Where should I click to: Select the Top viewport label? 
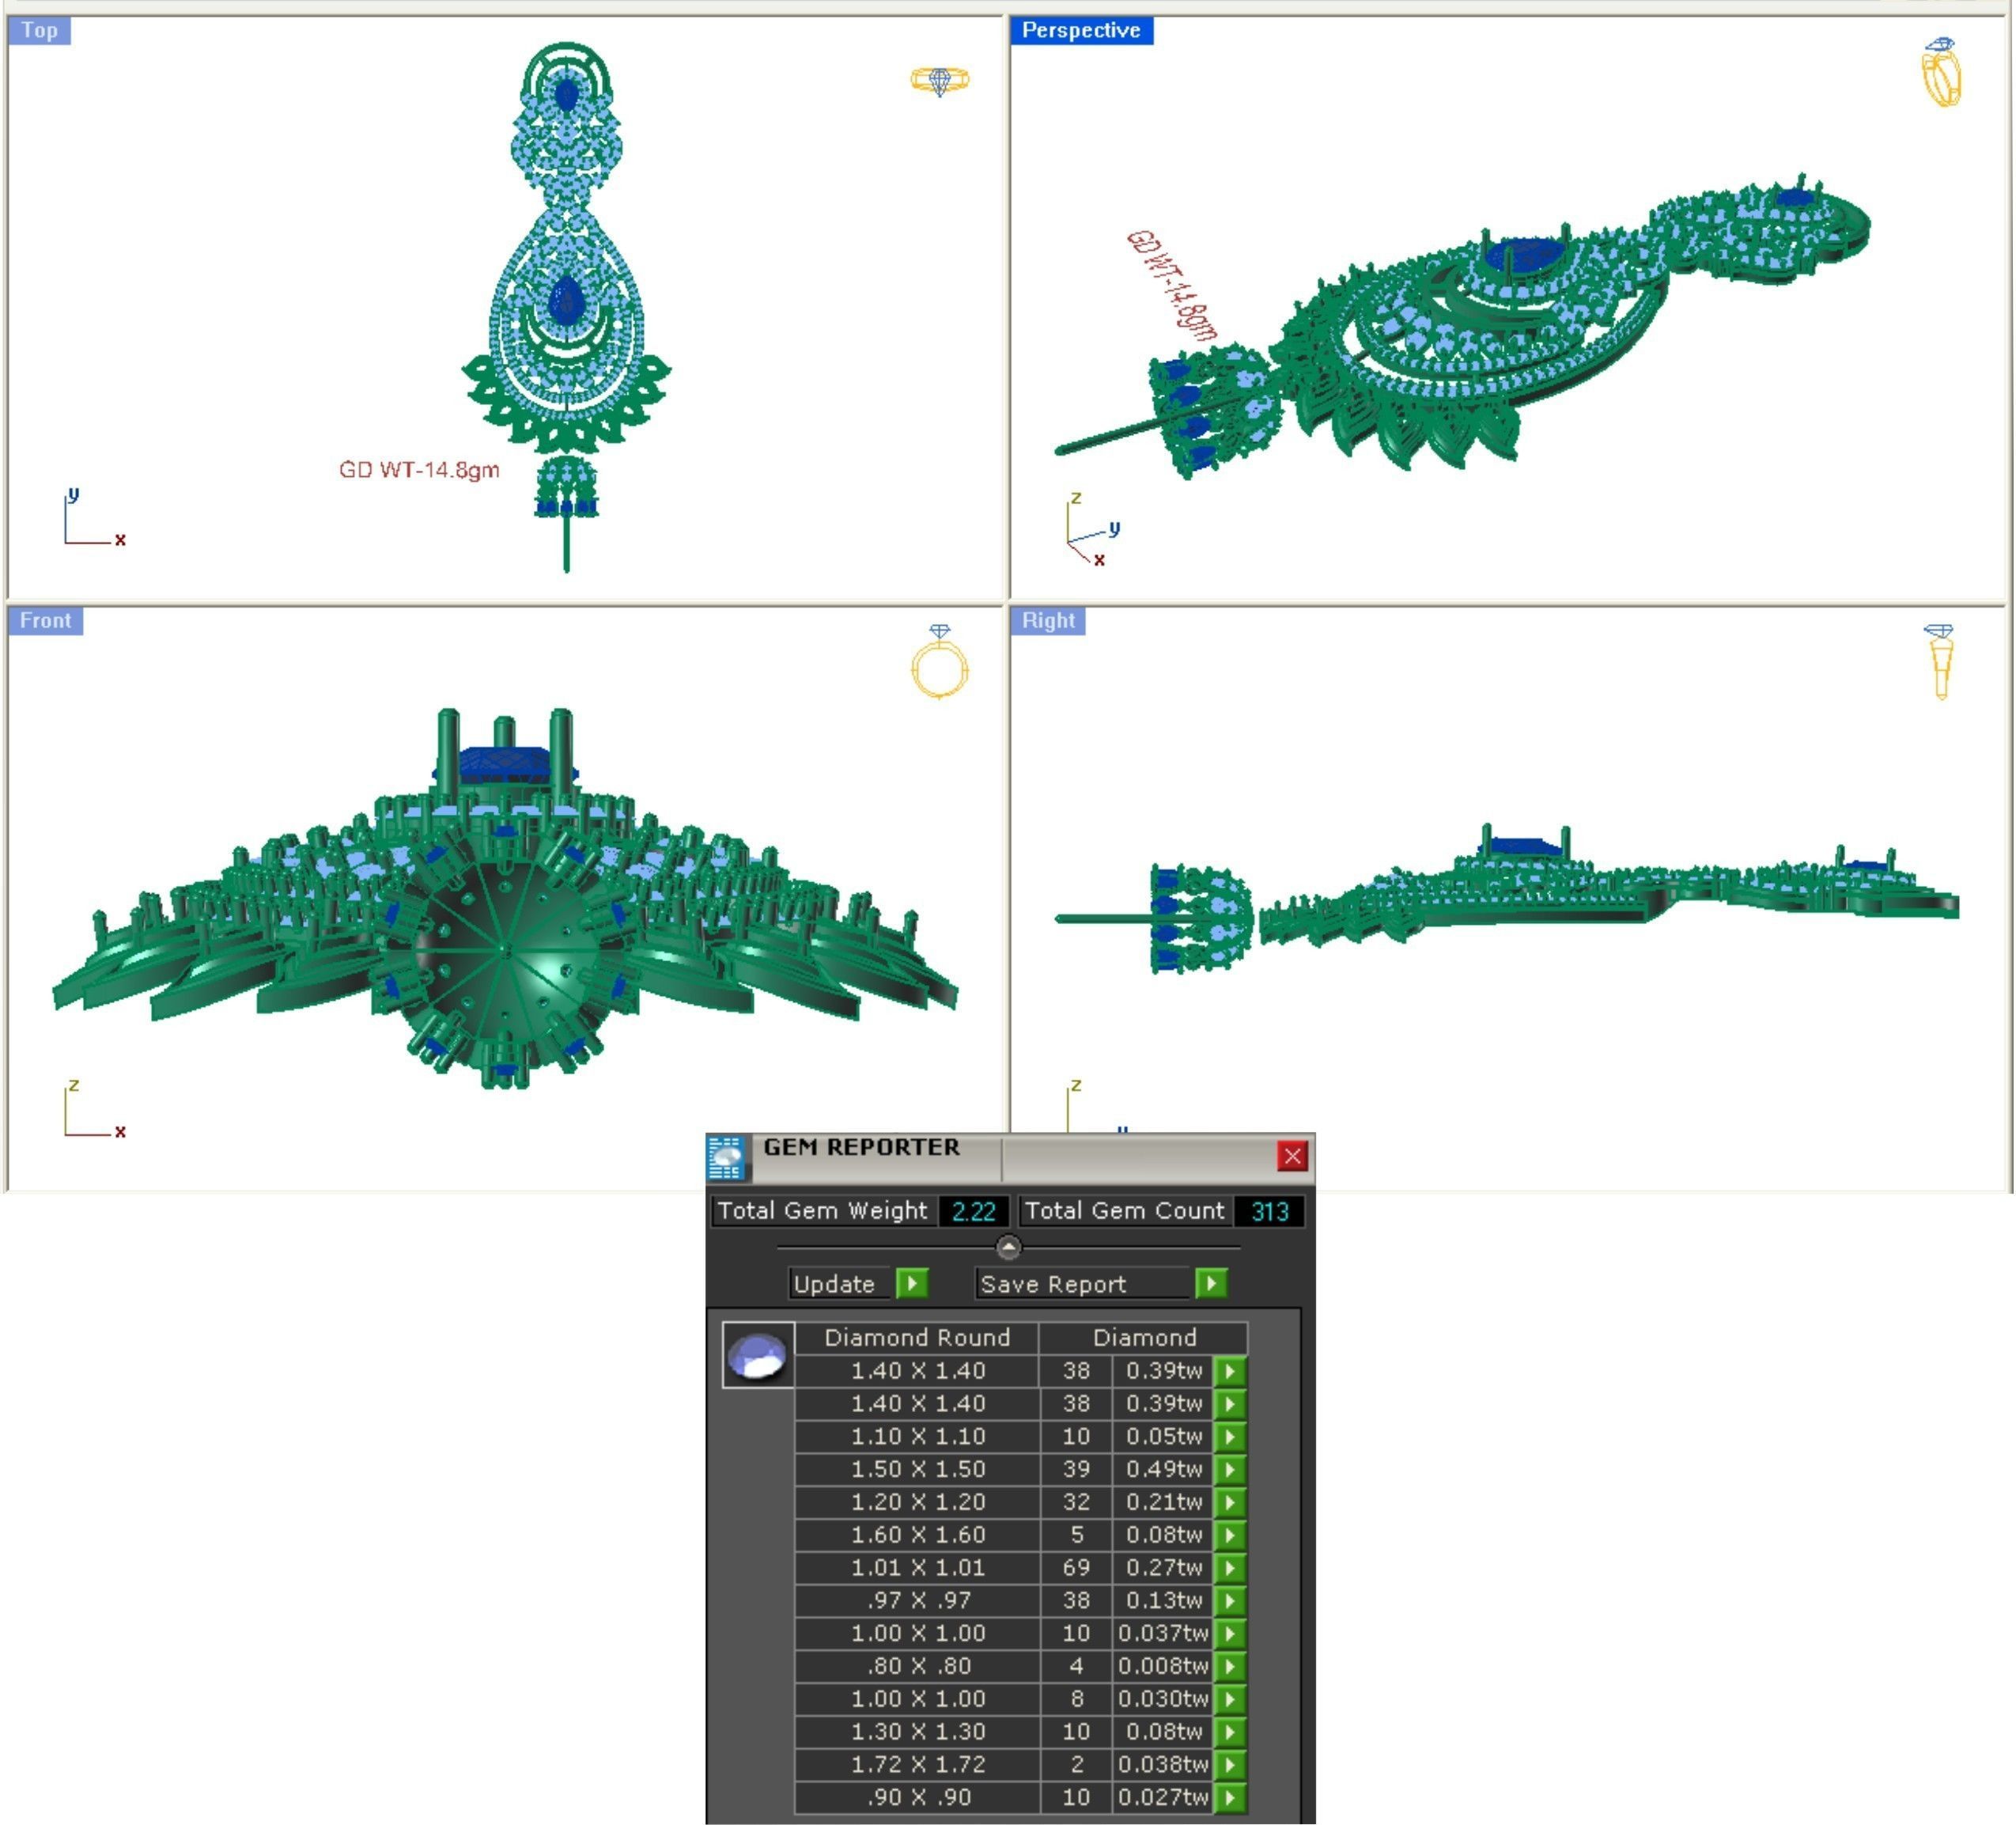point(39,30)
